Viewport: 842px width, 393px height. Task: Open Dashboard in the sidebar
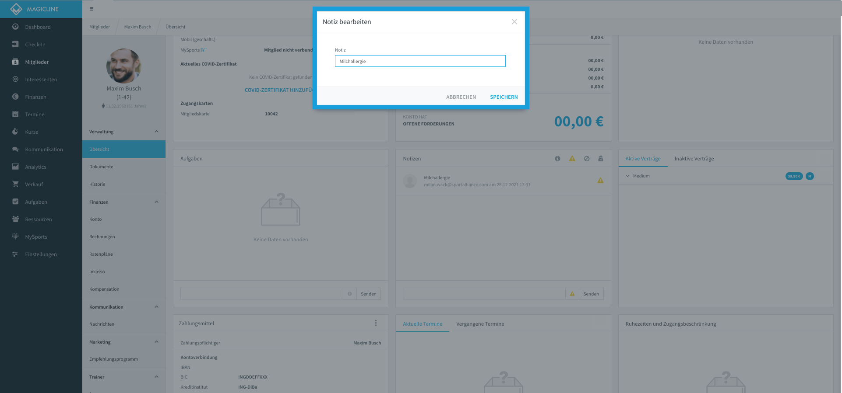(38, 27)
